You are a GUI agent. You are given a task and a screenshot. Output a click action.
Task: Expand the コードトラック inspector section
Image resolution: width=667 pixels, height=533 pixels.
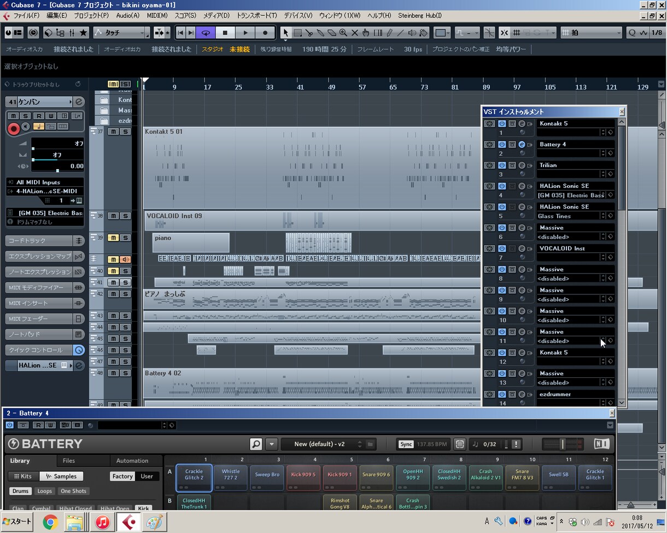coord(45,241)
